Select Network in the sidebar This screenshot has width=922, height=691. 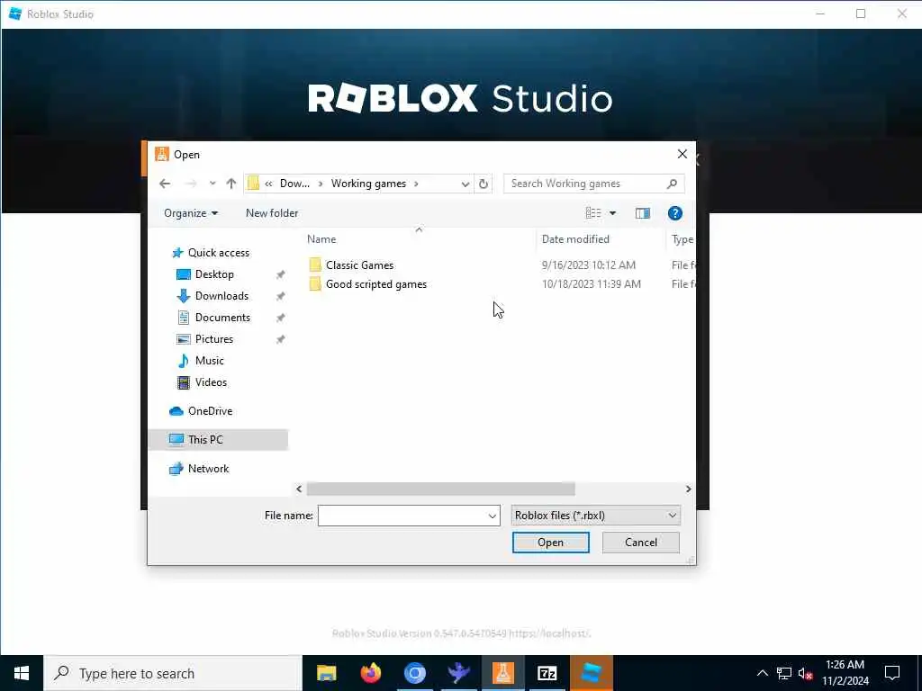[x=208, y=469]
